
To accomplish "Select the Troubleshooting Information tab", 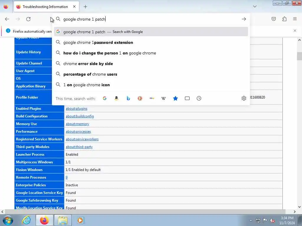I will [46, 7].
